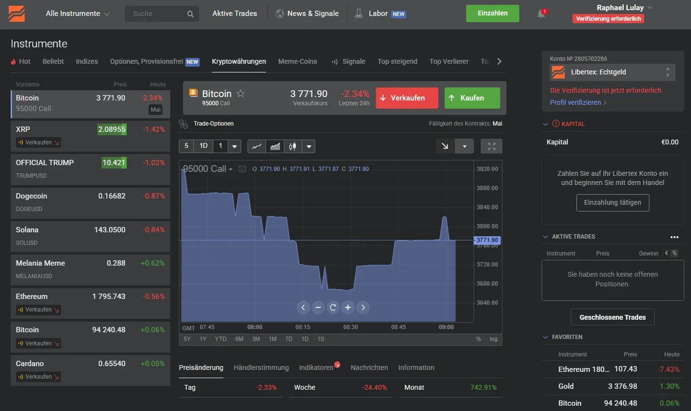Select the candlestick chart type
691x411 pixels.
293,146
